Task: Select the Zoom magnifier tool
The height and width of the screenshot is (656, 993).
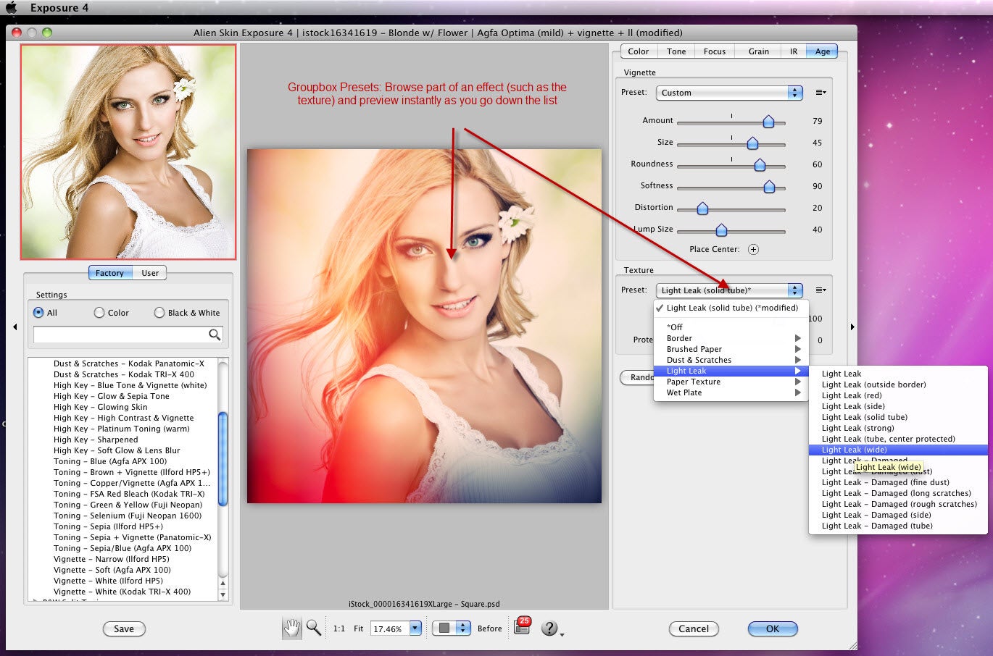Action: 314,628
